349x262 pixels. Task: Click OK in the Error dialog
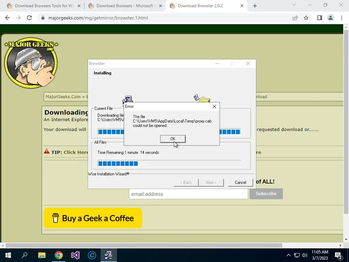click(x=173, y=139)
